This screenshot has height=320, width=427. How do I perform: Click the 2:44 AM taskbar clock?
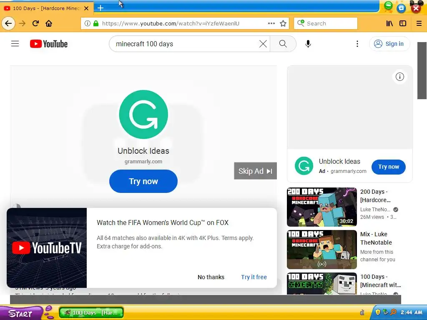tap(412, 312)
